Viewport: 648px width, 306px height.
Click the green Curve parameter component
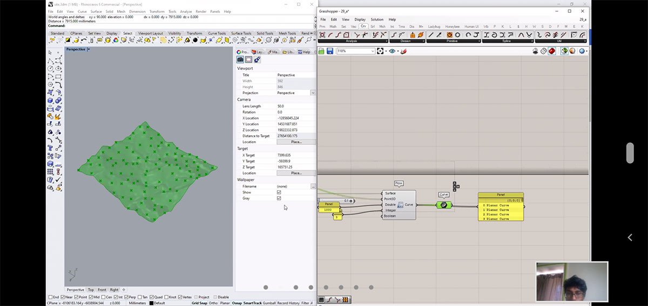(444, 205)
